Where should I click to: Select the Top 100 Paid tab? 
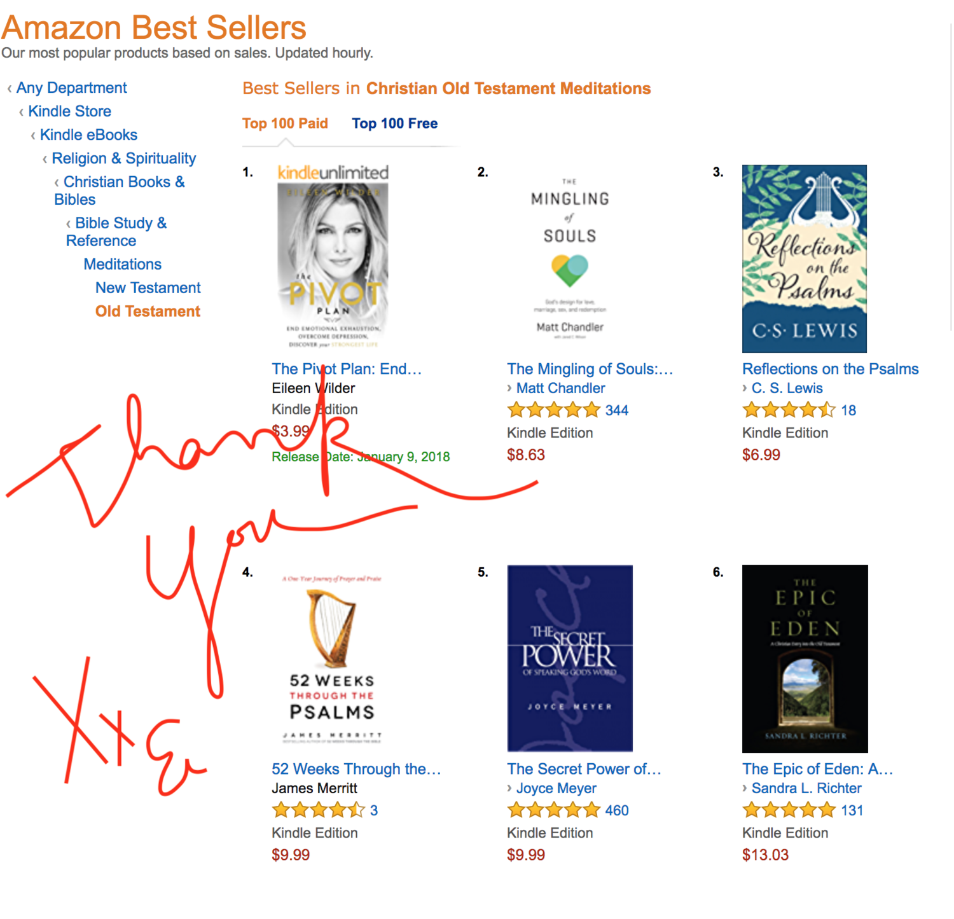[285, 123]
